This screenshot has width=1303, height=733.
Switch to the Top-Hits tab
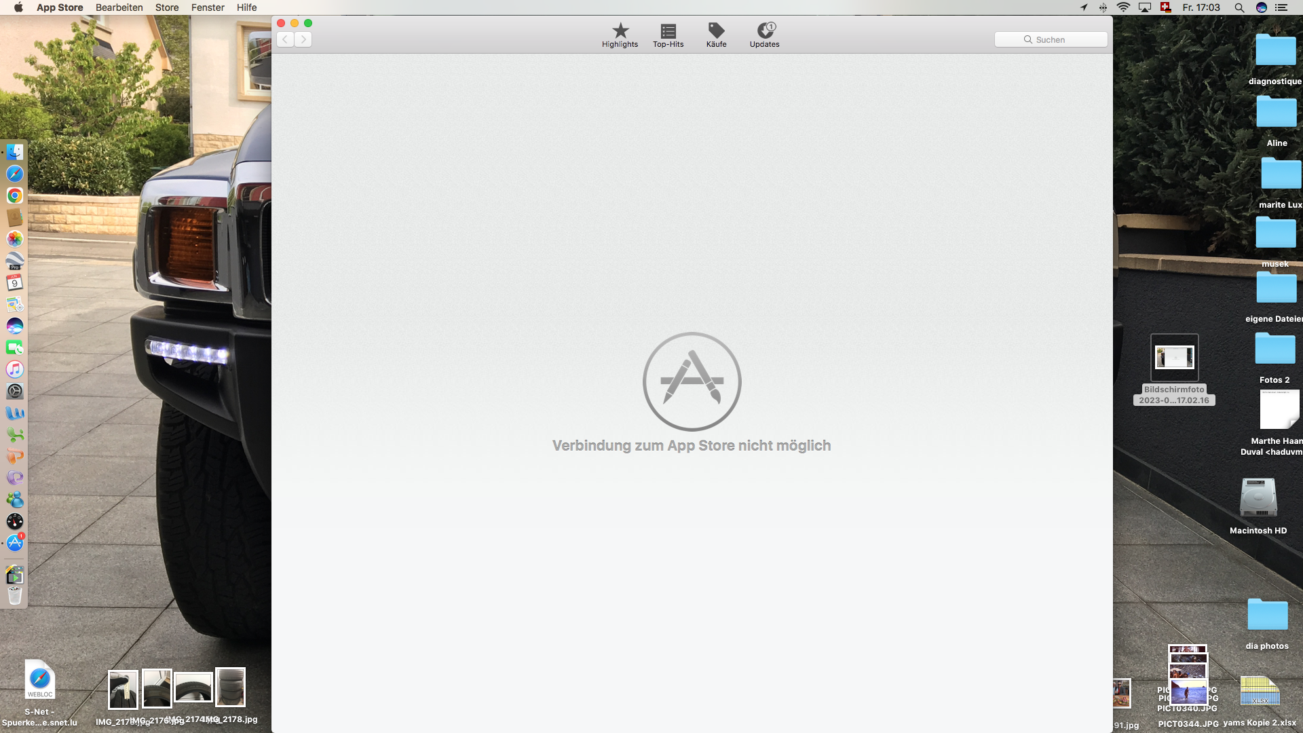668,35
